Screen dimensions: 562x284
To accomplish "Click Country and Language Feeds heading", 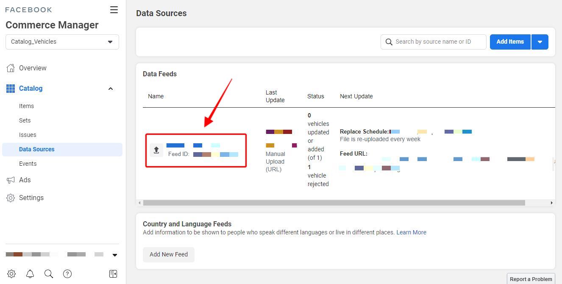I will tap(187, 224).
